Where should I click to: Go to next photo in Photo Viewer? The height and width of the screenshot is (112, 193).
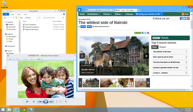tap(51, 102)
